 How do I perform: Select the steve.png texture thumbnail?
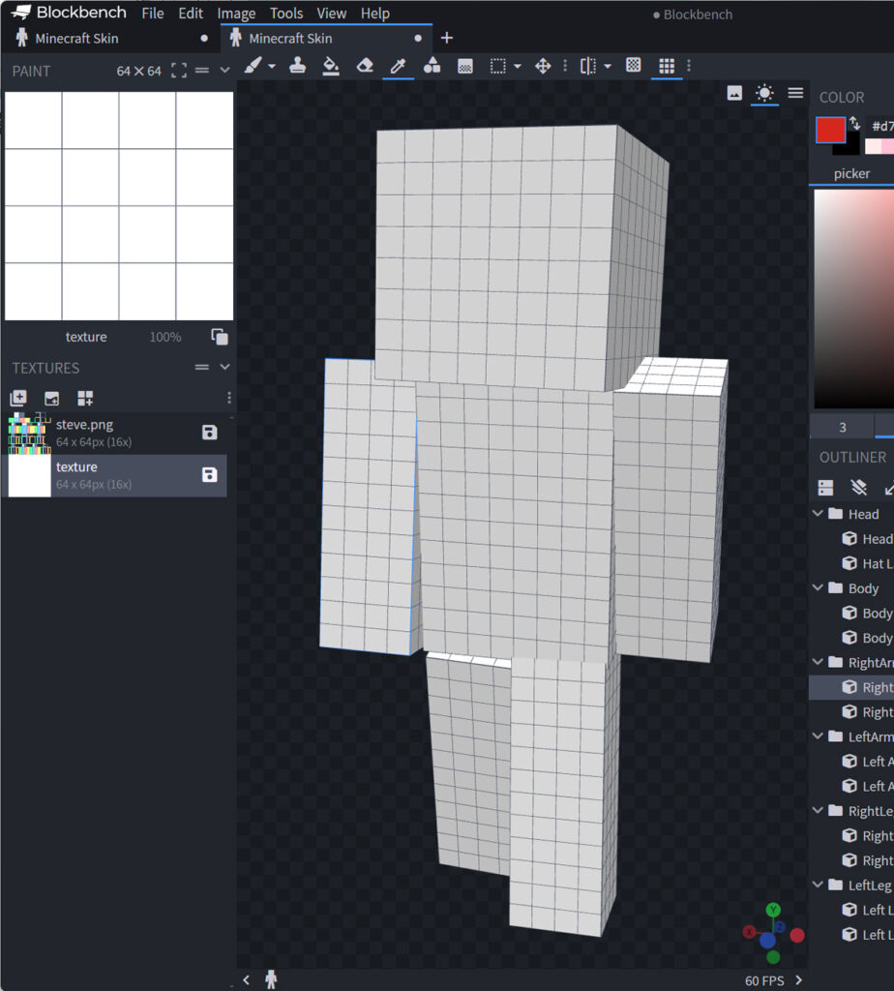tap(29, 433)
